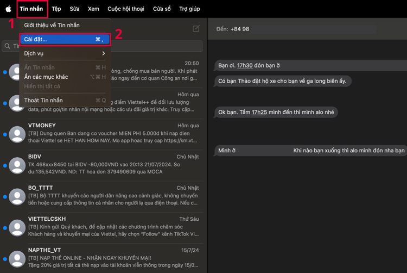407x273 pixels.
Task: Choose Ẩn các mục khác
Action: [65, 77]
